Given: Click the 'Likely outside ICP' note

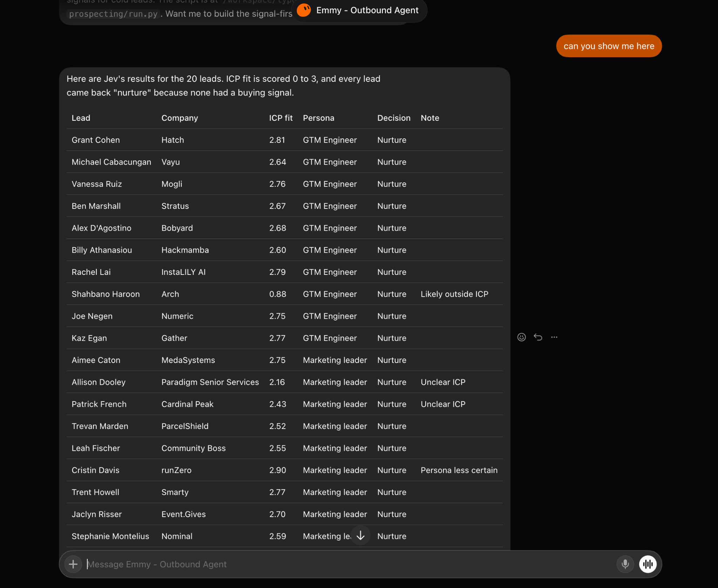Looking at the screenshot, I should coord(454,294).
